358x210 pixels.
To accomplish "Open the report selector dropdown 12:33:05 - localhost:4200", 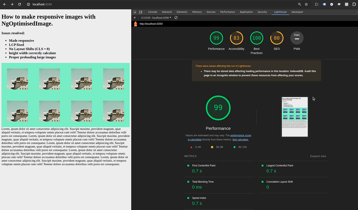I will tap(156, 18).
